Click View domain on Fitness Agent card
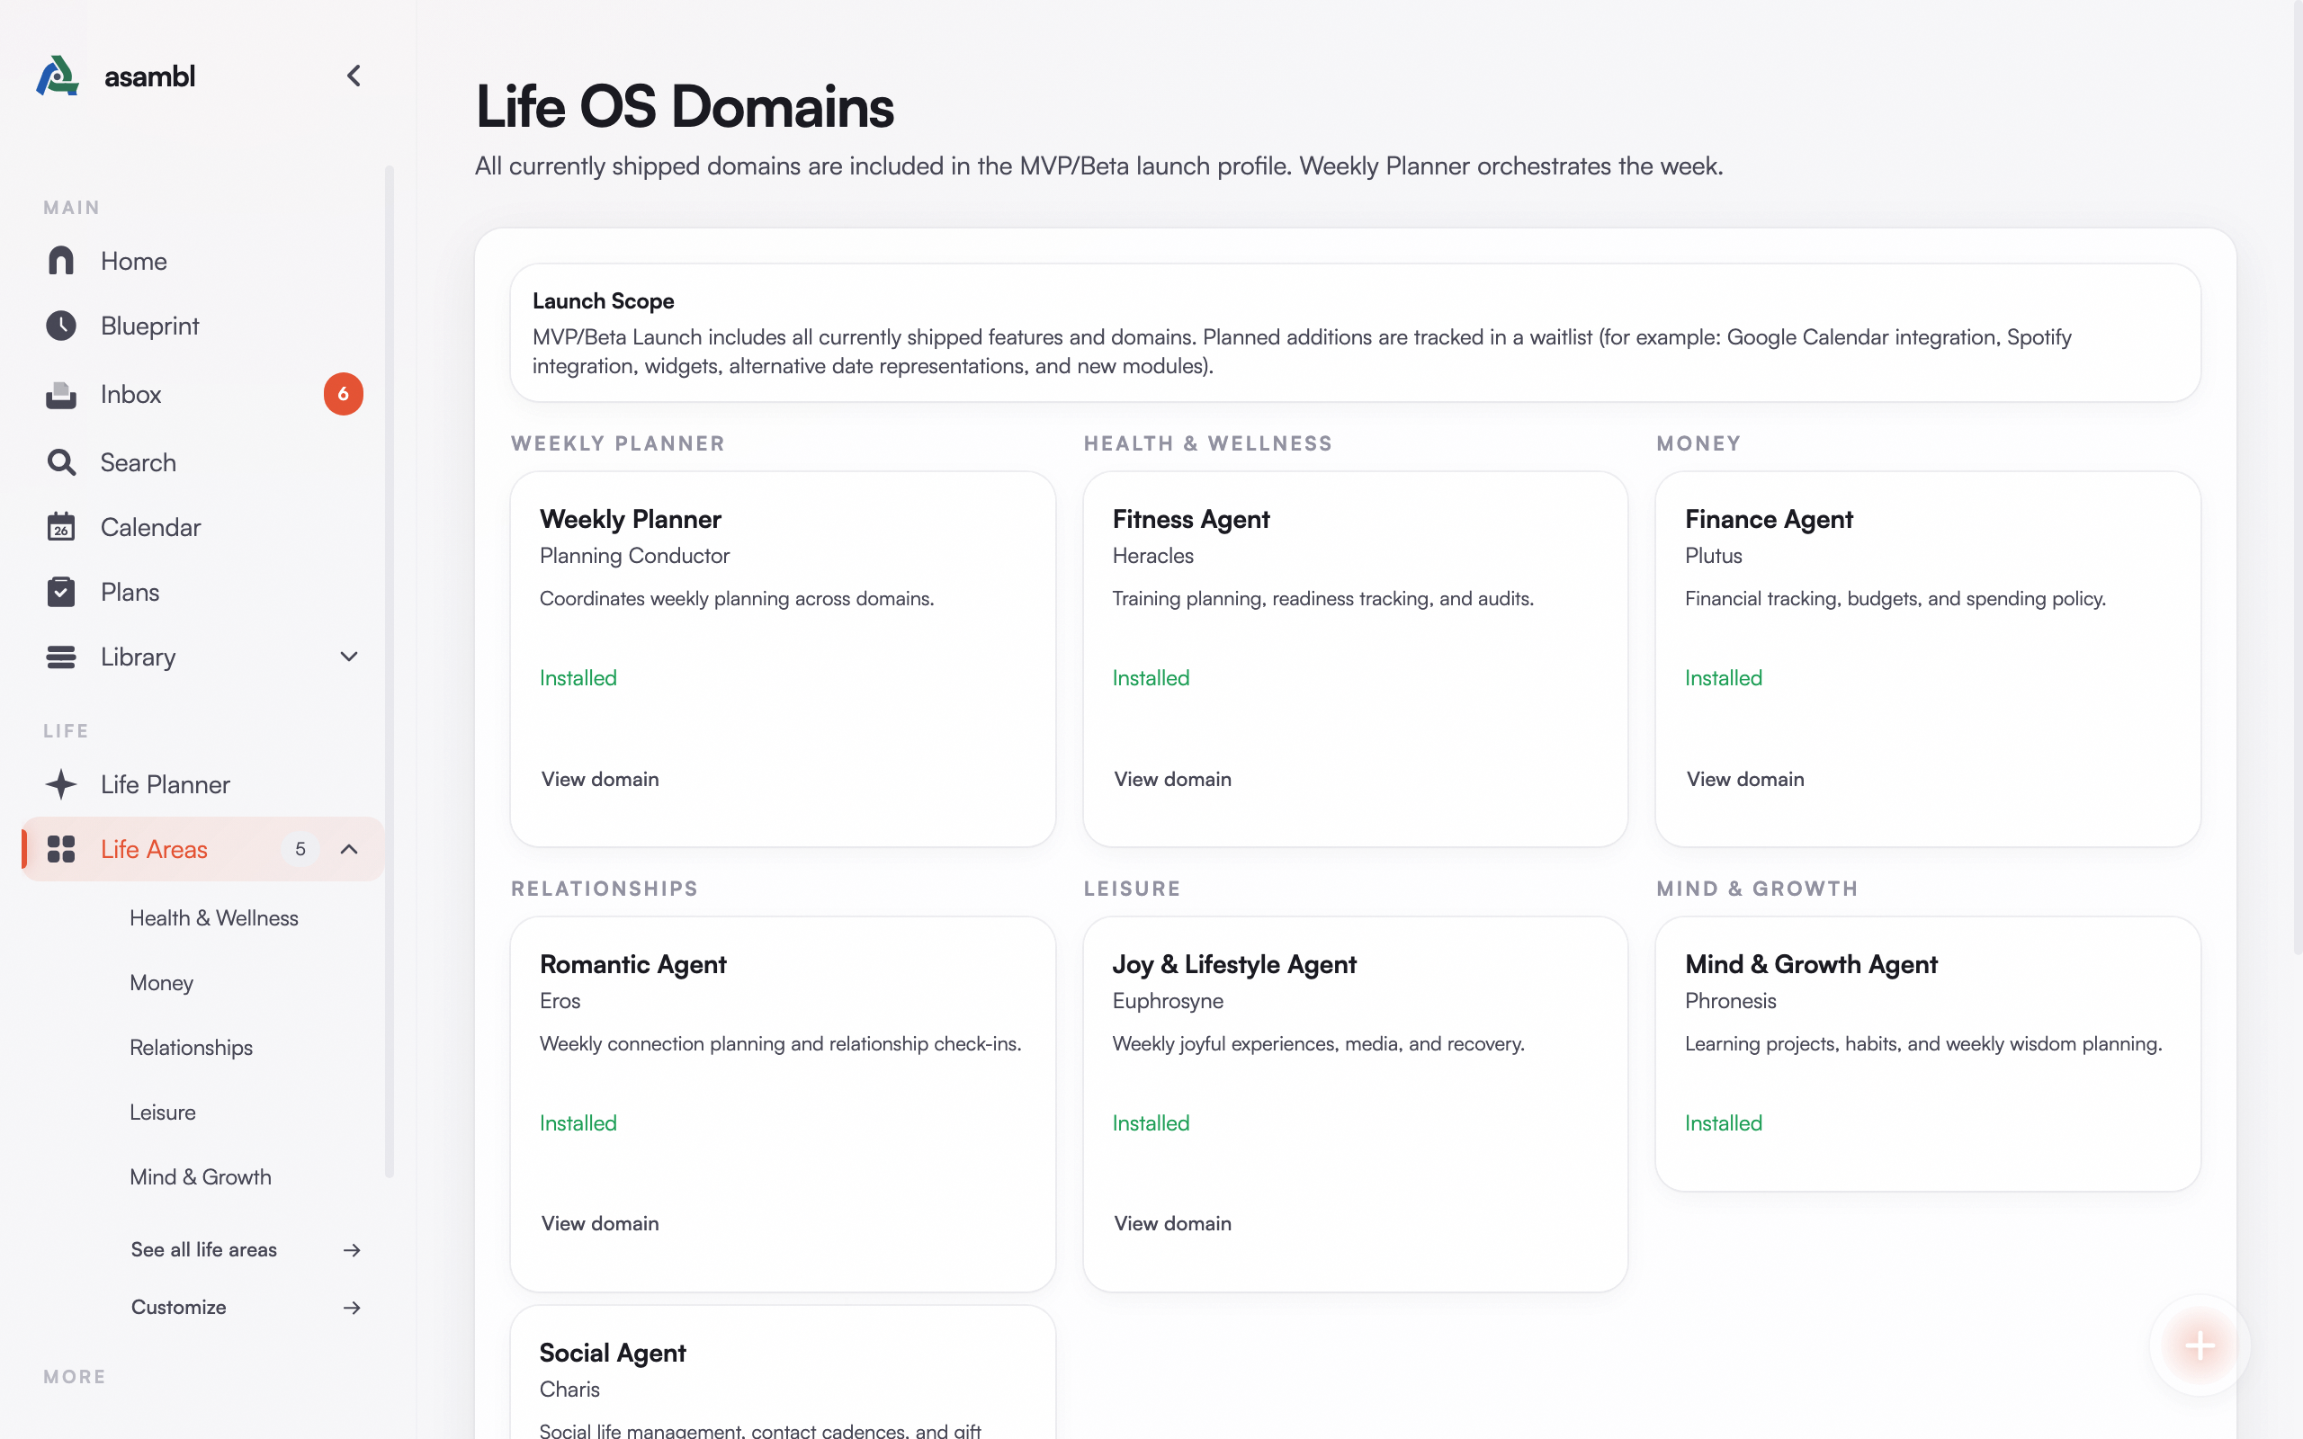The height and width of the screenshot is (1439, 2303). click(x=1172, y=779)
